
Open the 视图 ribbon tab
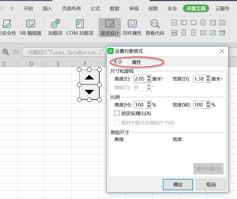[153, 9]
